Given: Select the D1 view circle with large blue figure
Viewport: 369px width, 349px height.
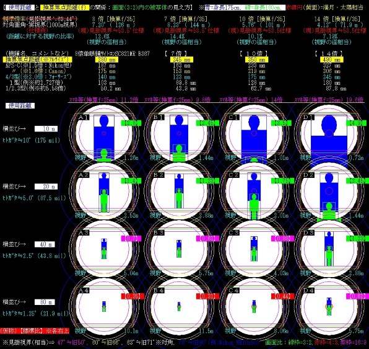Looking at the screenshot, I should pyautogui.click(x=329, y=133).
